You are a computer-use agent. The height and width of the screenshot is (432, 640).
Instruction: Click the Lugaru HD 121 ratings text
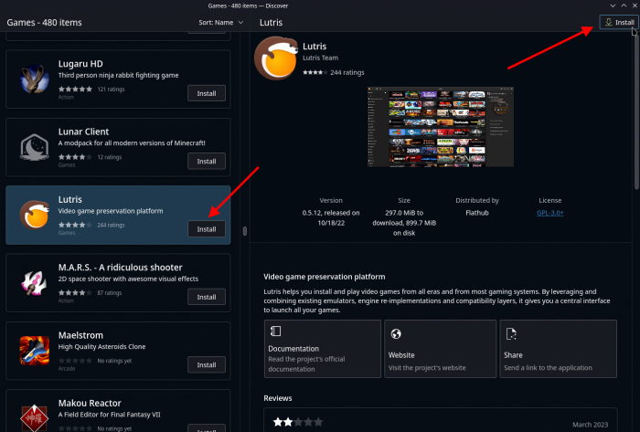click(x=111, y=89)
